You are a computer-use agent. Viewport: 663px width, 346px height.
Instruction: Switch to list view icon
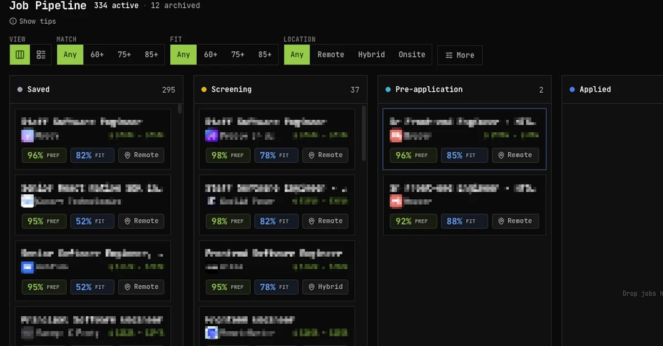coord(41,55)
